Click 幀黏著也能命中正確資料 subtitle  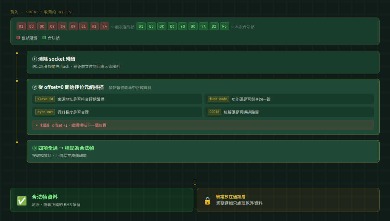pos(130,87)
